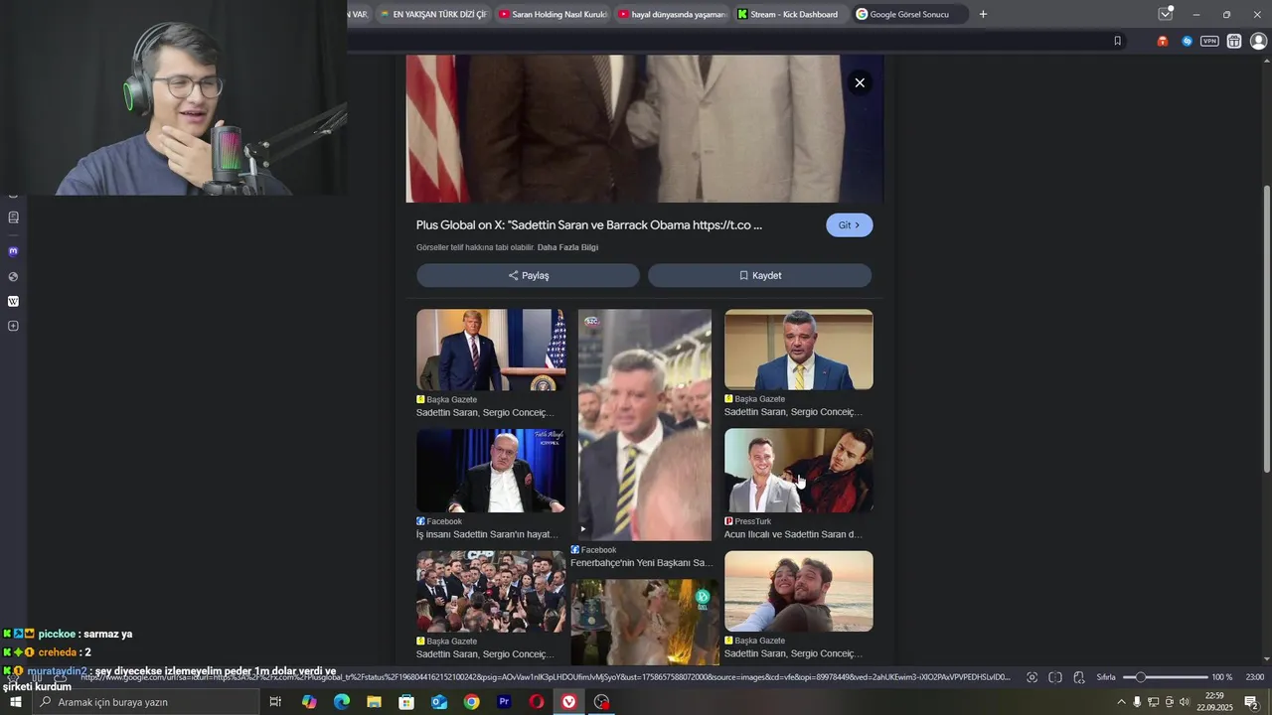The image size is (1272, 715).
Task: Show hidden system tray icons chevron
Action: point(1122,702)
